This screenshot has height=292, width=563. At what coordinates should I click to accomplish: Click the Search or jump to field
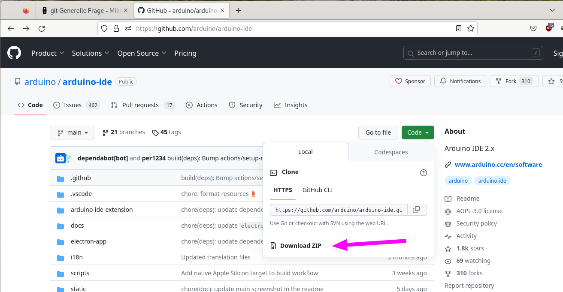pos(473,53)
